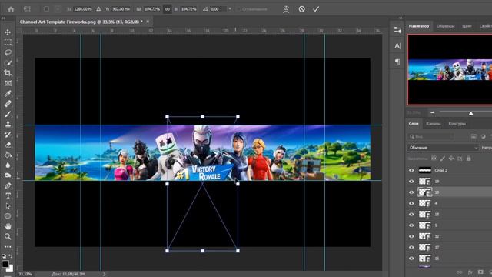Image resolution: width=492 pixels, height=277 pixels.
Task: Open the layer blend mode dropdown
Action: pos(443,148)
